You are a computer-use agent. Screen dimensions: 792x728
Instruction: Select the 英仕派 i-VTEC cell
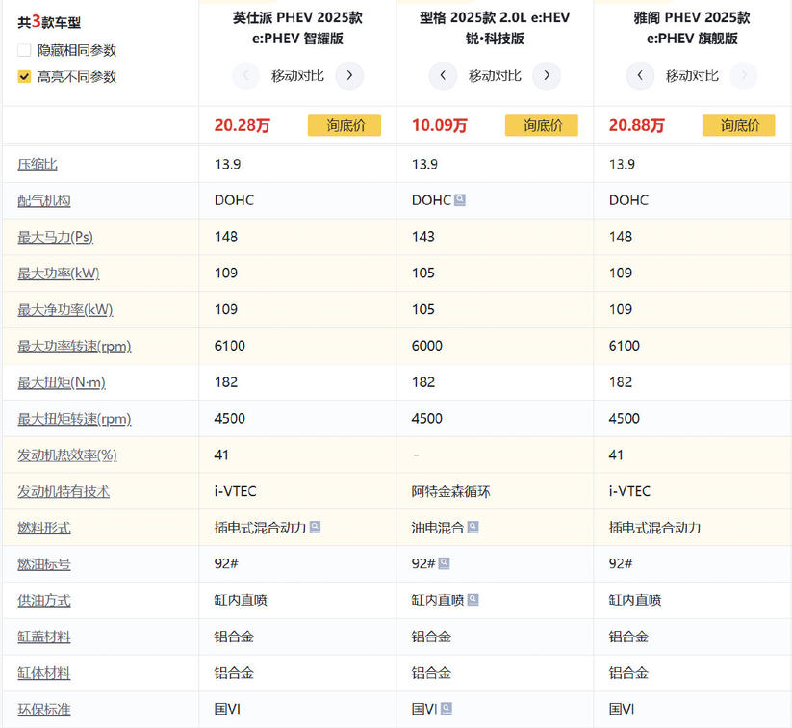click(236, 491)
